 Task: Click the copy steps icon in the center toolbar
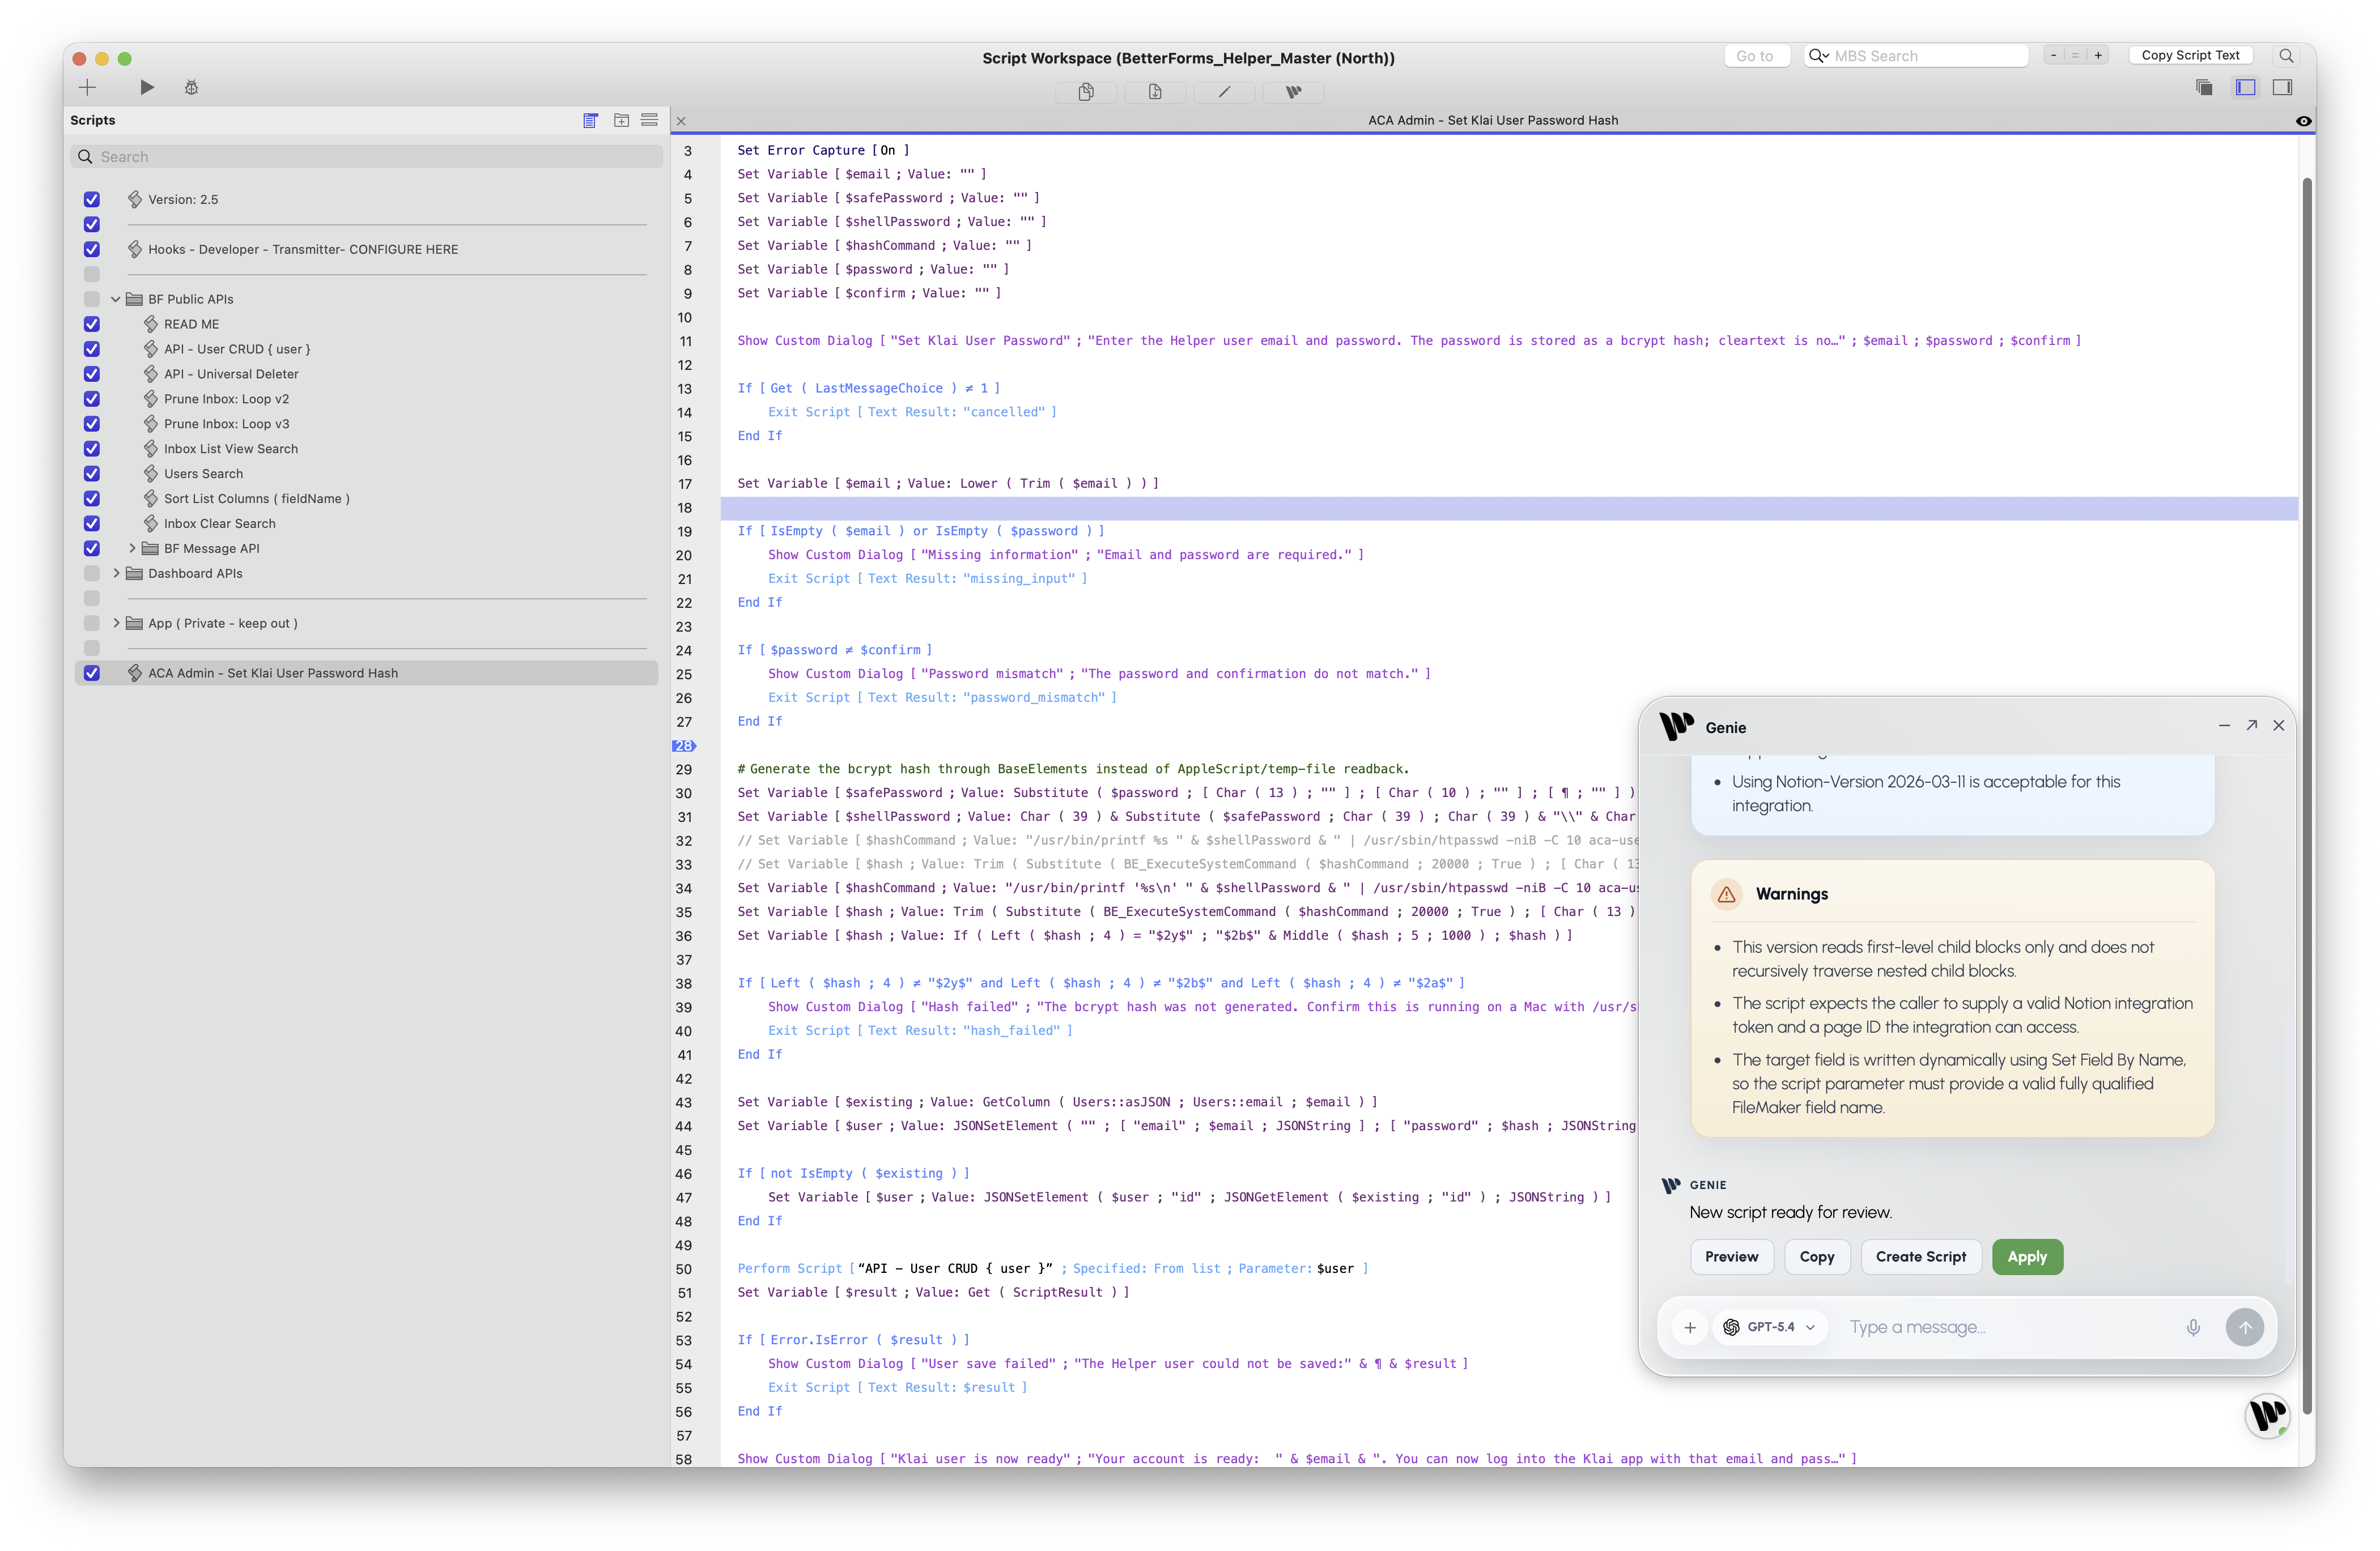(x=1086, y=92)
